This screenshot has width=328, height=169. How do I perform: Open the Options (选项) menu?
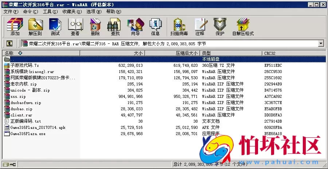pyautogui.click(x=94, y=12)
